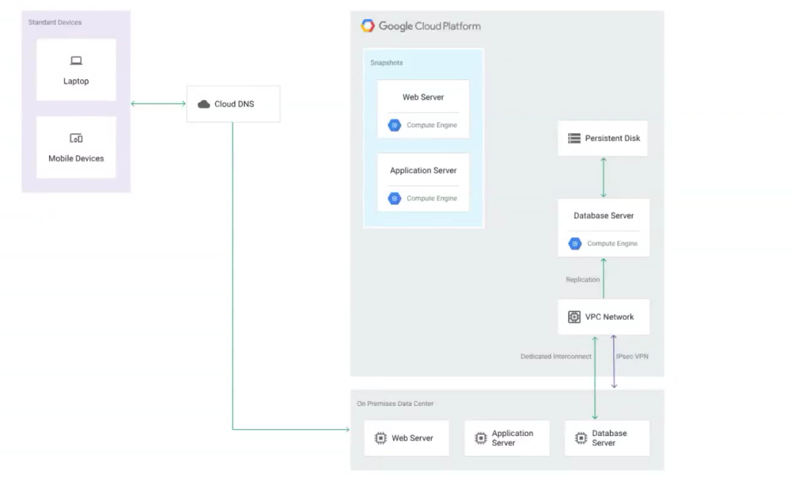Click "Compute Engine" text under Snapshots Application Server
This screenshot has width=797, height=481.
(432, 199)
